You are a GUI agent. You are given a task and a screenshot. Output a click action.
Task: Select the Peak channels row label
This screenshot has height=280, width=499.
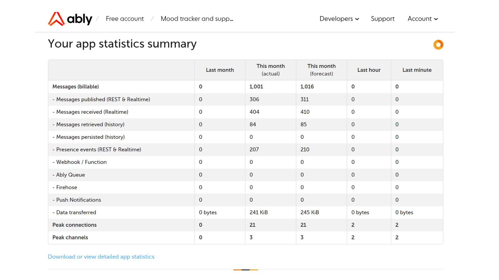[70, 237]
